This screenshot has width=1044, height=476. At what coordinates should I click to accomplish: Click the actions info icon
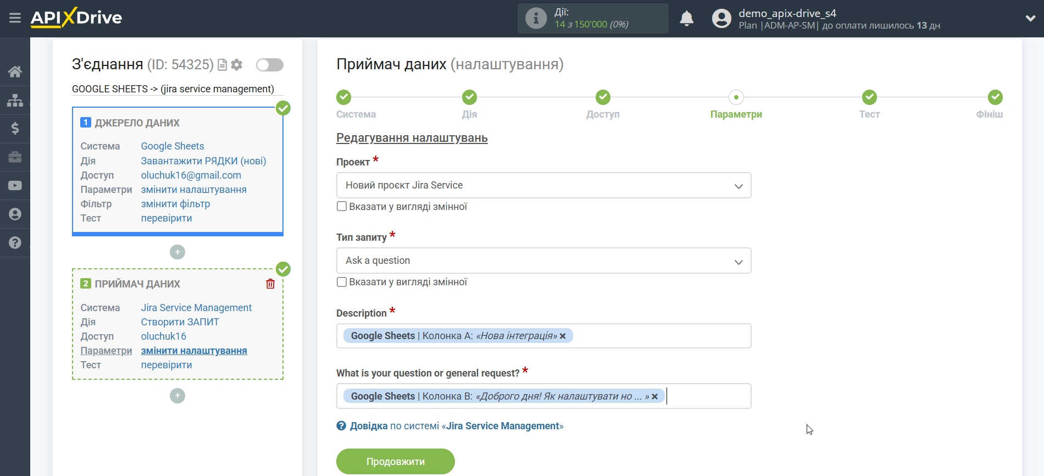click(x=536, y=18)
